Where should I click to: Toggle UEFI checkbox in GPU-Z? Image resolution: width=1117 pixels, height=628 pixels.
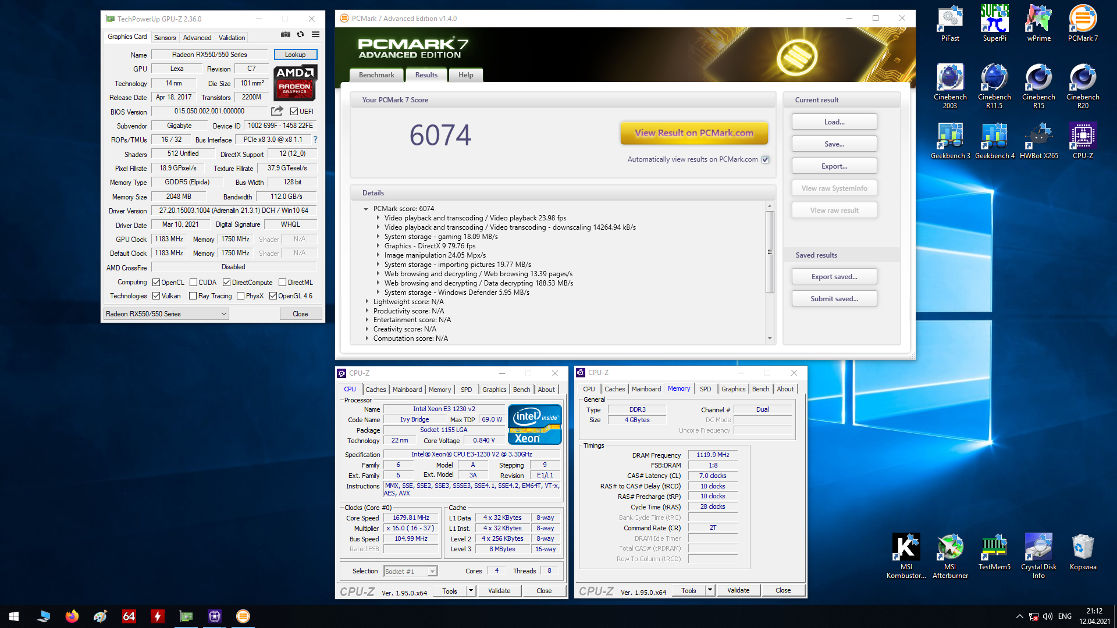(x=294, y=112)
